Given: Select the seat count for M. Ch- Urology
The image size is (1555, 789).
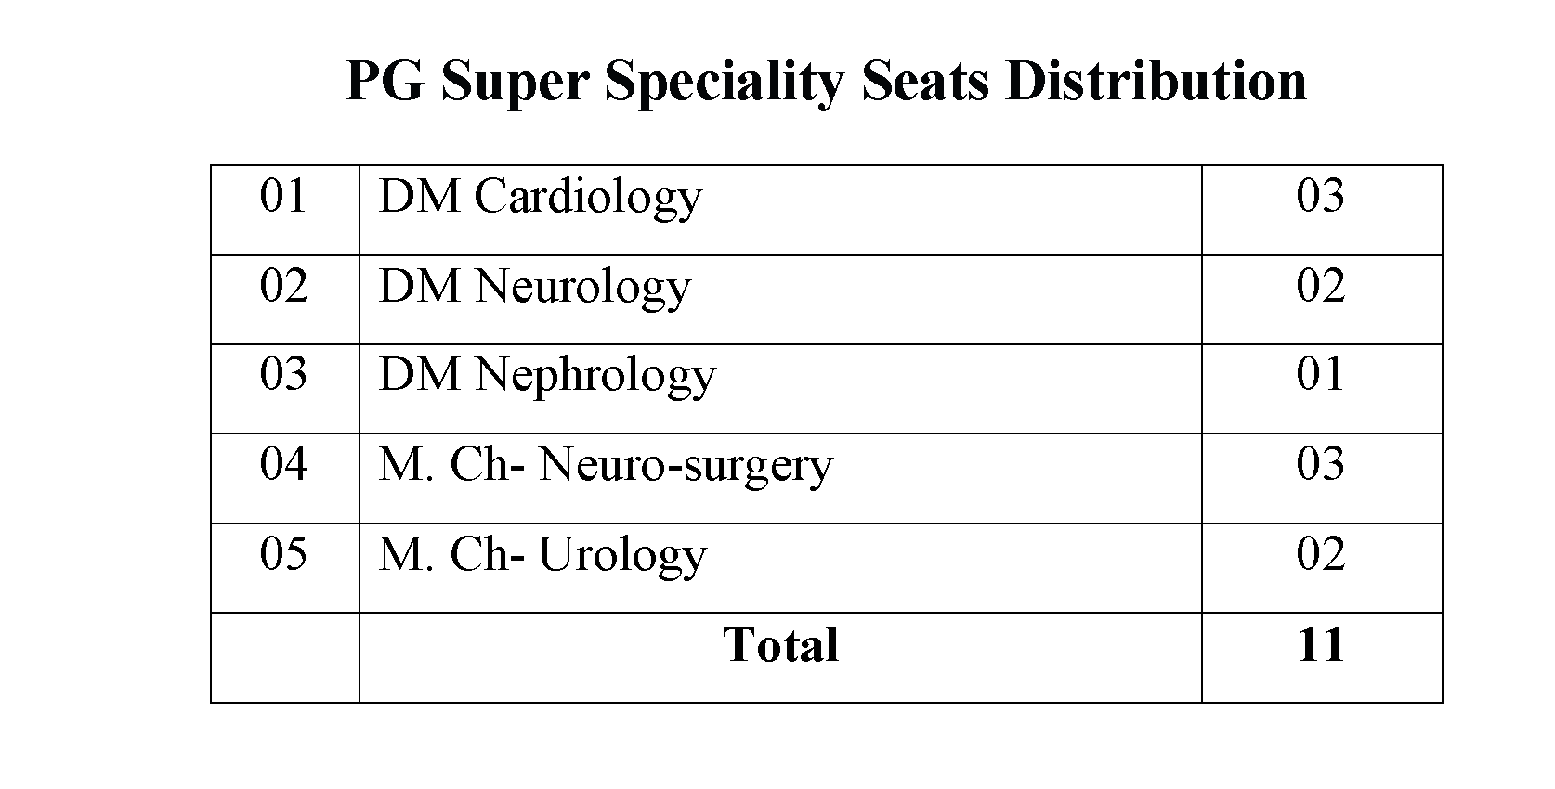Looking at the screenshot, I should coord(1320,554).
